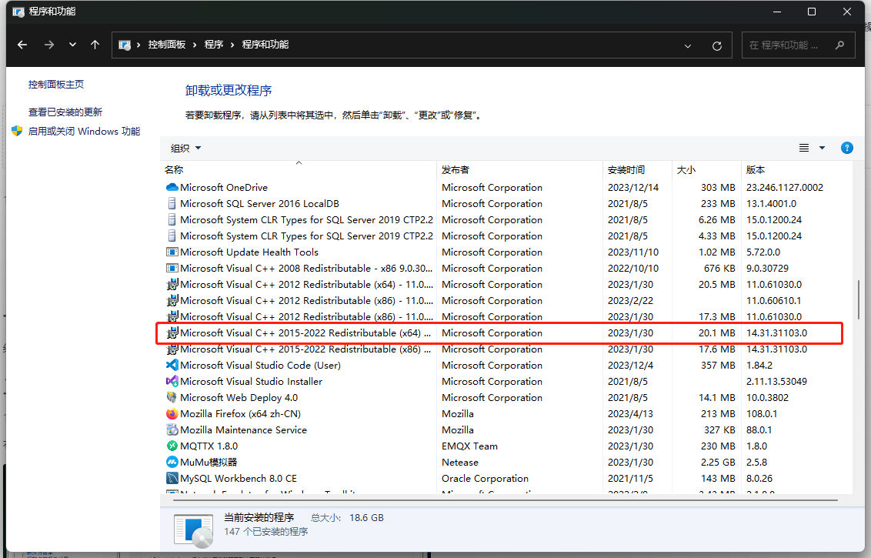Click Visual C++ 2015-2022 Redistributable (x64) icon

[172, 332]
